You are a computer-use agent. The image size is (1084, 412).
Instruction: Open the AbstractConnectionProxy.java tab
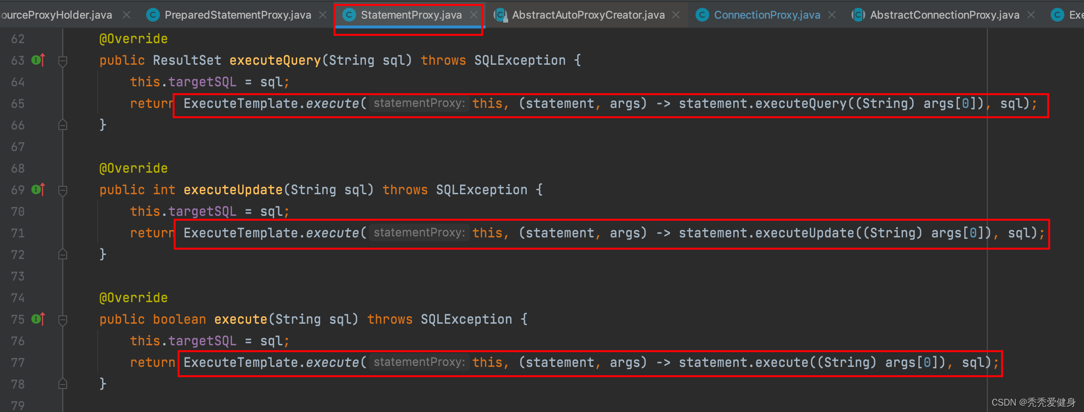945,15
